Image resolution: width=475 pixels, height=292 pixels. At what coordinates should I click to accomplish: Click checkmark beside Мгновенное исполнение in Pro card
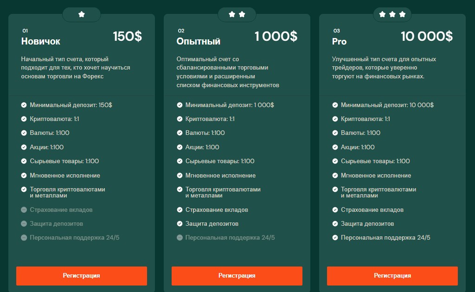[x=335, y=175]
